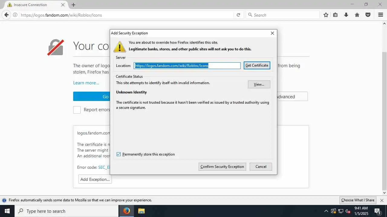
Task: Dismiss the data notification bar X
Action: click(x=382, y=200)
